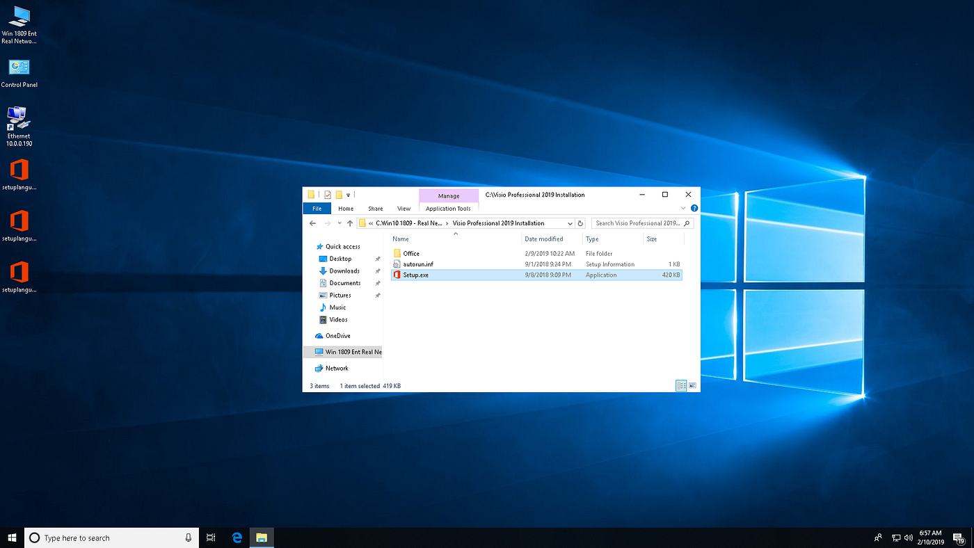This screenshot has width=974, height=548.
Task: Open Task View on the taskbar
Action: [x=211, y=538]
